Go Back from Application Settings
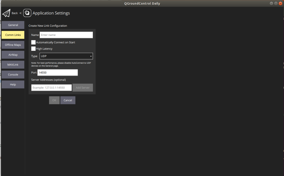Image resolution: width=284 pixels, height=176 pixels. pos(15,13)
